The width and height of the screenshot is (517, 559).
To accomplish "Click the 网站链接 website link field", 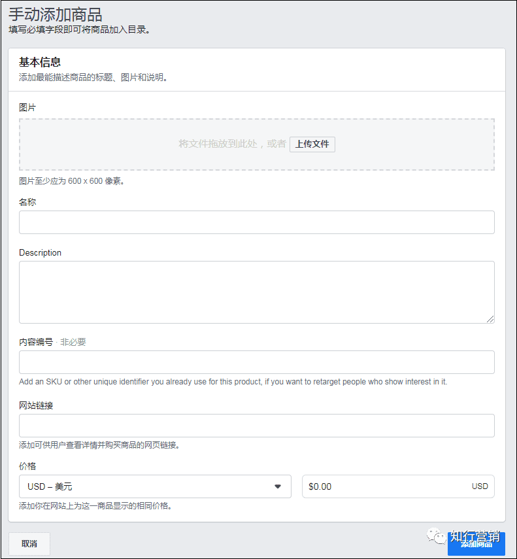I will 256,426.
